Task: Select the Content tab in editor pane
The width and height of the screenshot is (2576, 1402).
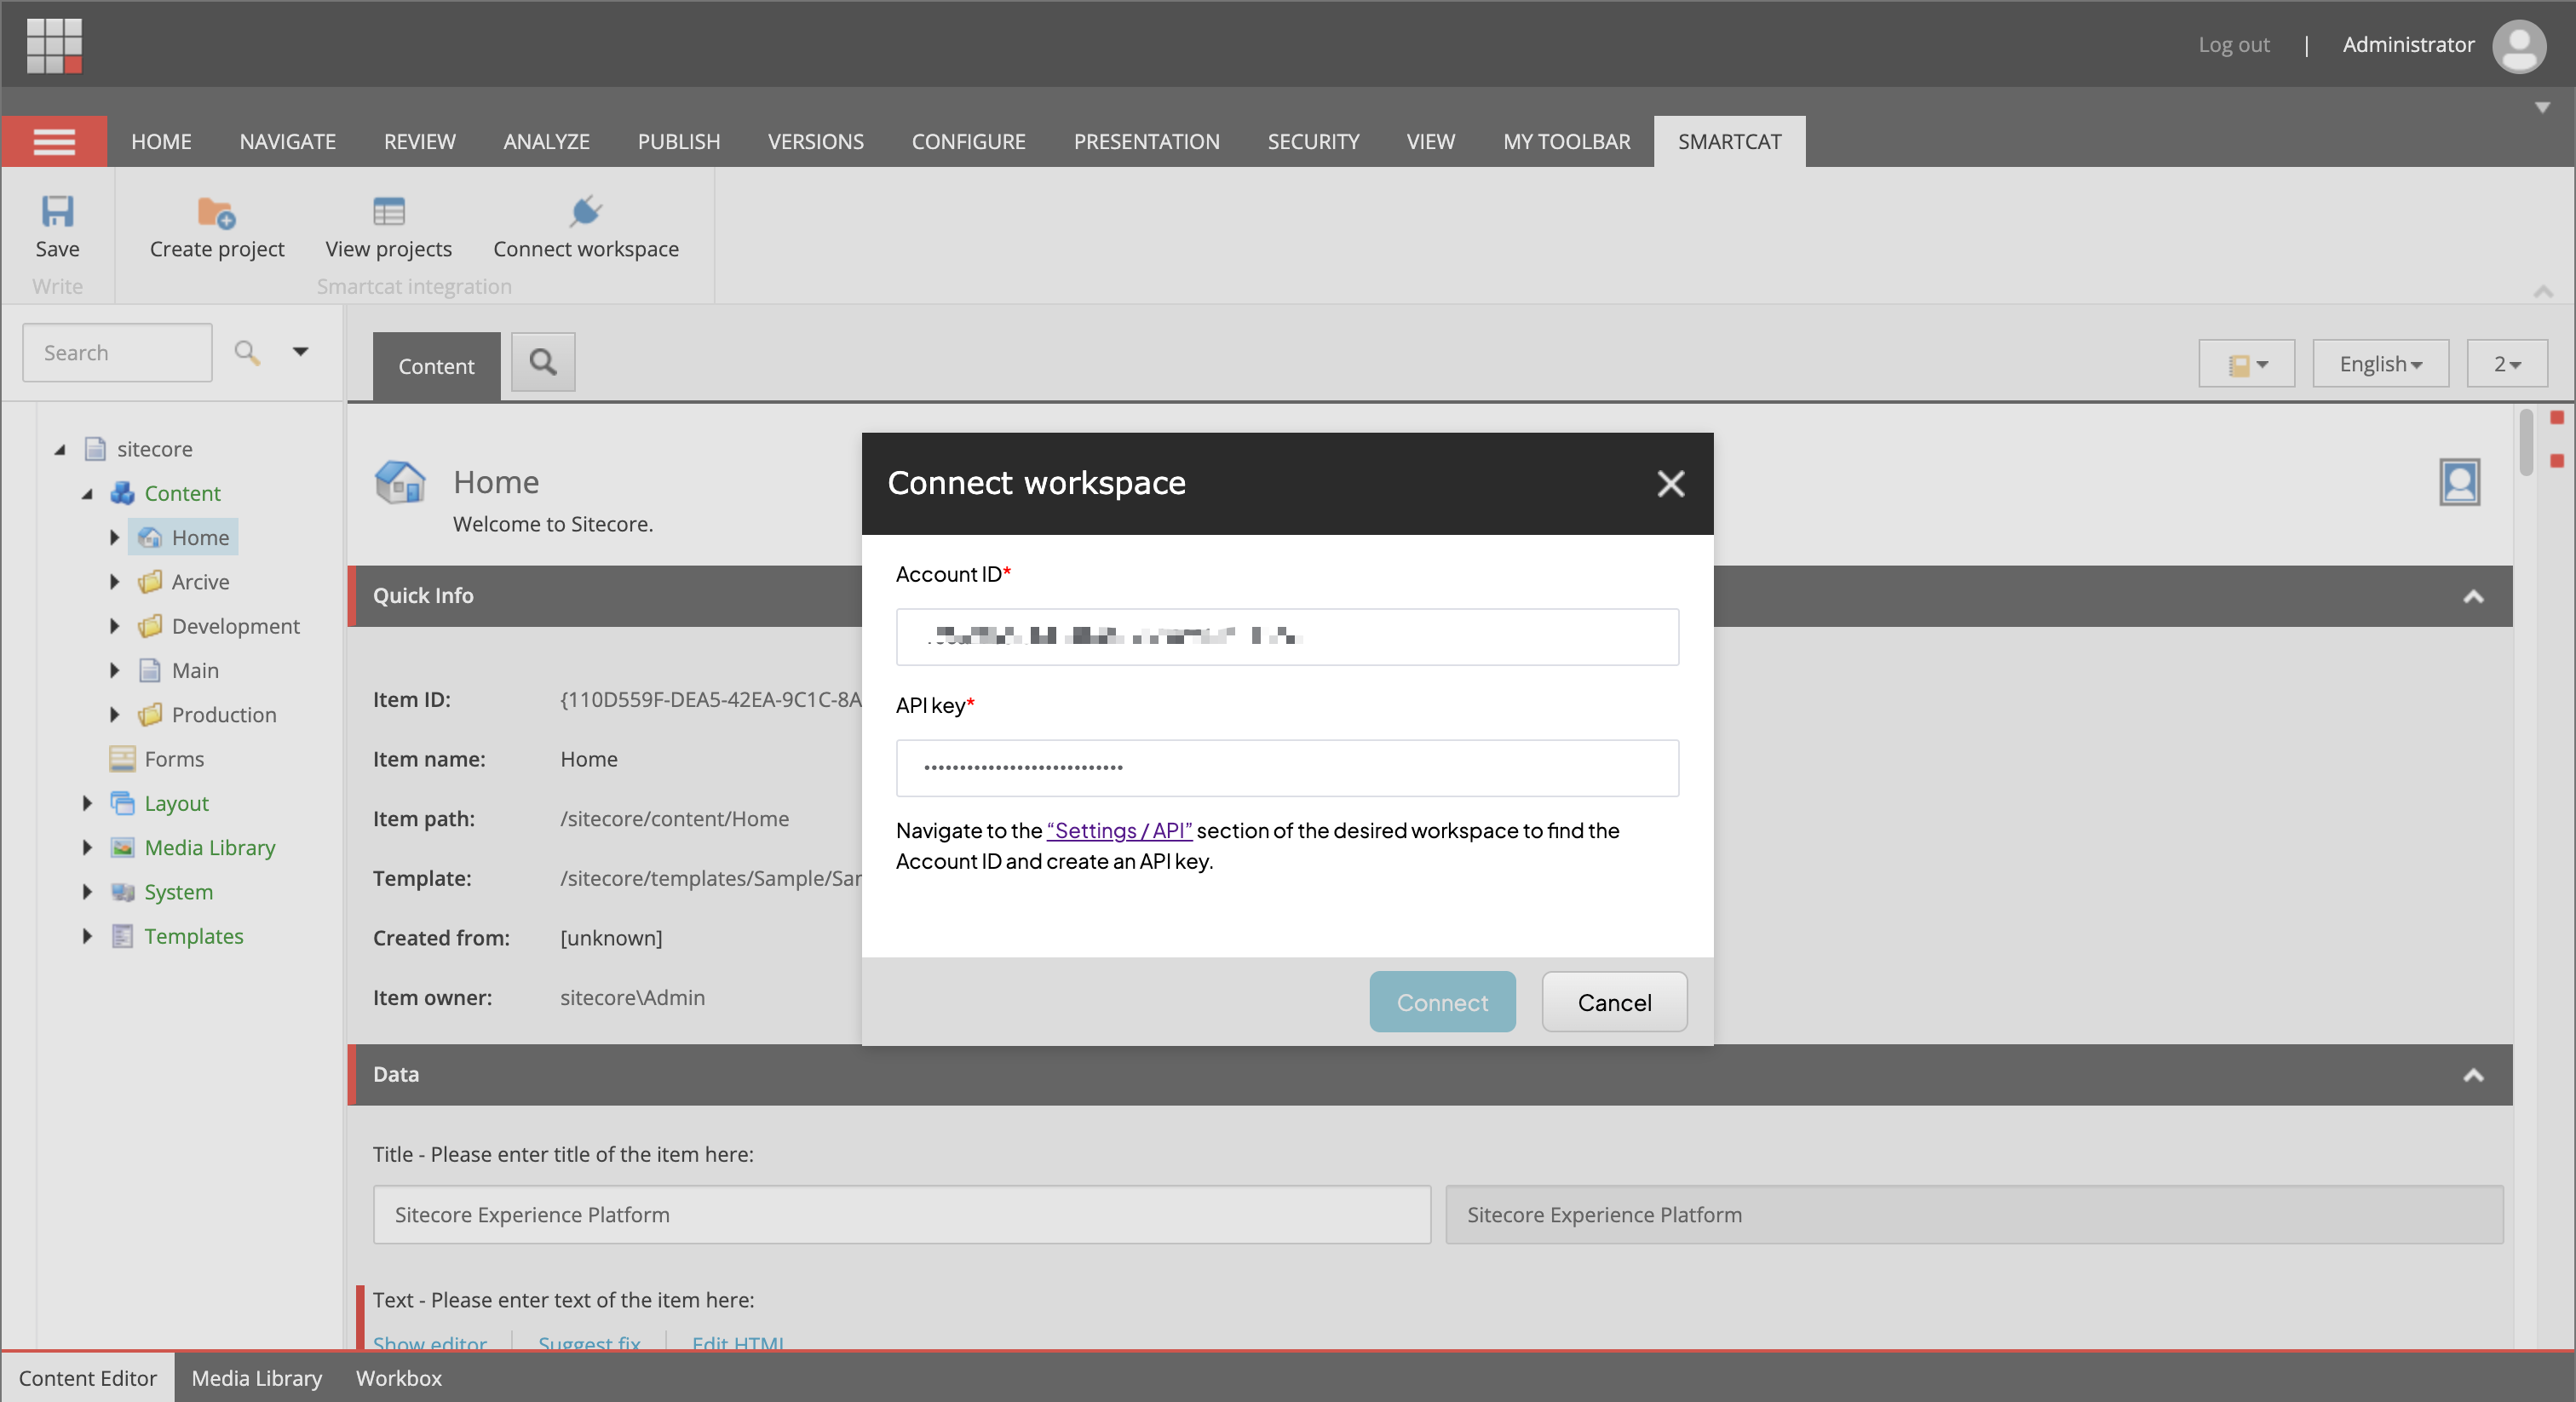Action: coord(436,366)
